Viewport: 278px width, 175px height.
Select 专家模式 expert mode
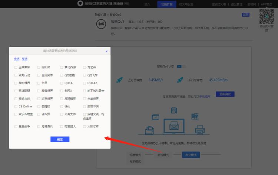point(135,162)
